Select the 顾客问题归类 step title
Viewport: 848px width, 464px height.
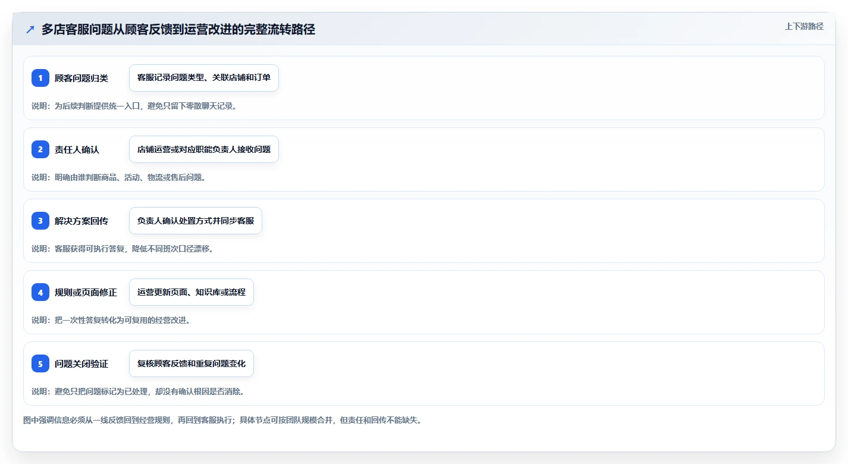(x=81, y=78)
